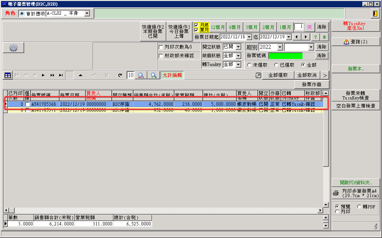
Task: Click the refresh arrow in navigator
Action: [120, 75]
